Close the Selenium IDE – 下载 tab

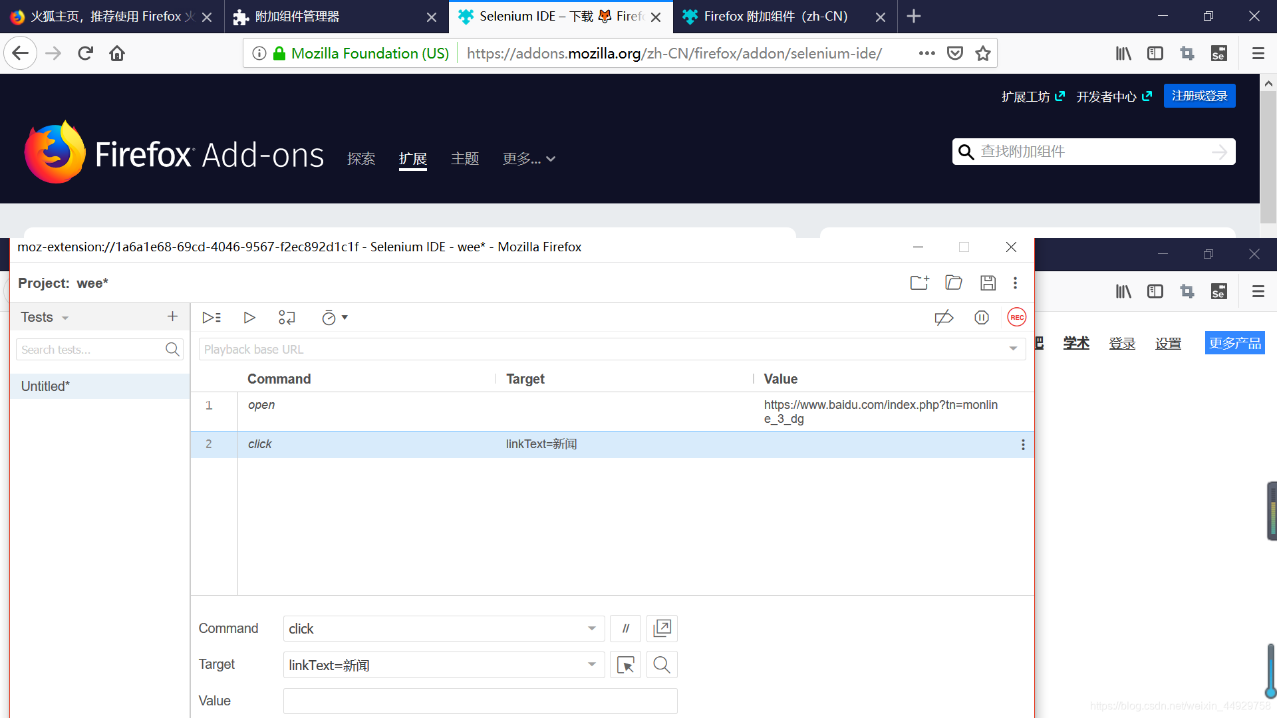click(656, 17)
